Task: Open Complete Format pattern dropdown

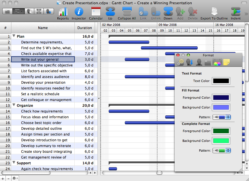Action: [x=221, y=150]
